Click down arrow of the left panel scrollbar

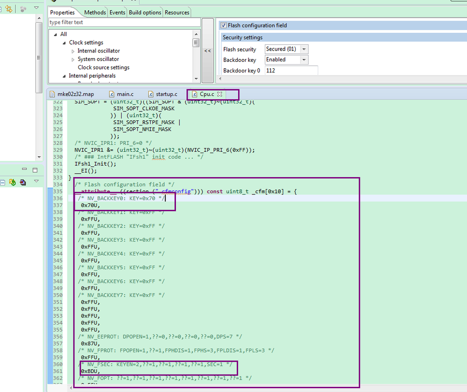point(39,157)
